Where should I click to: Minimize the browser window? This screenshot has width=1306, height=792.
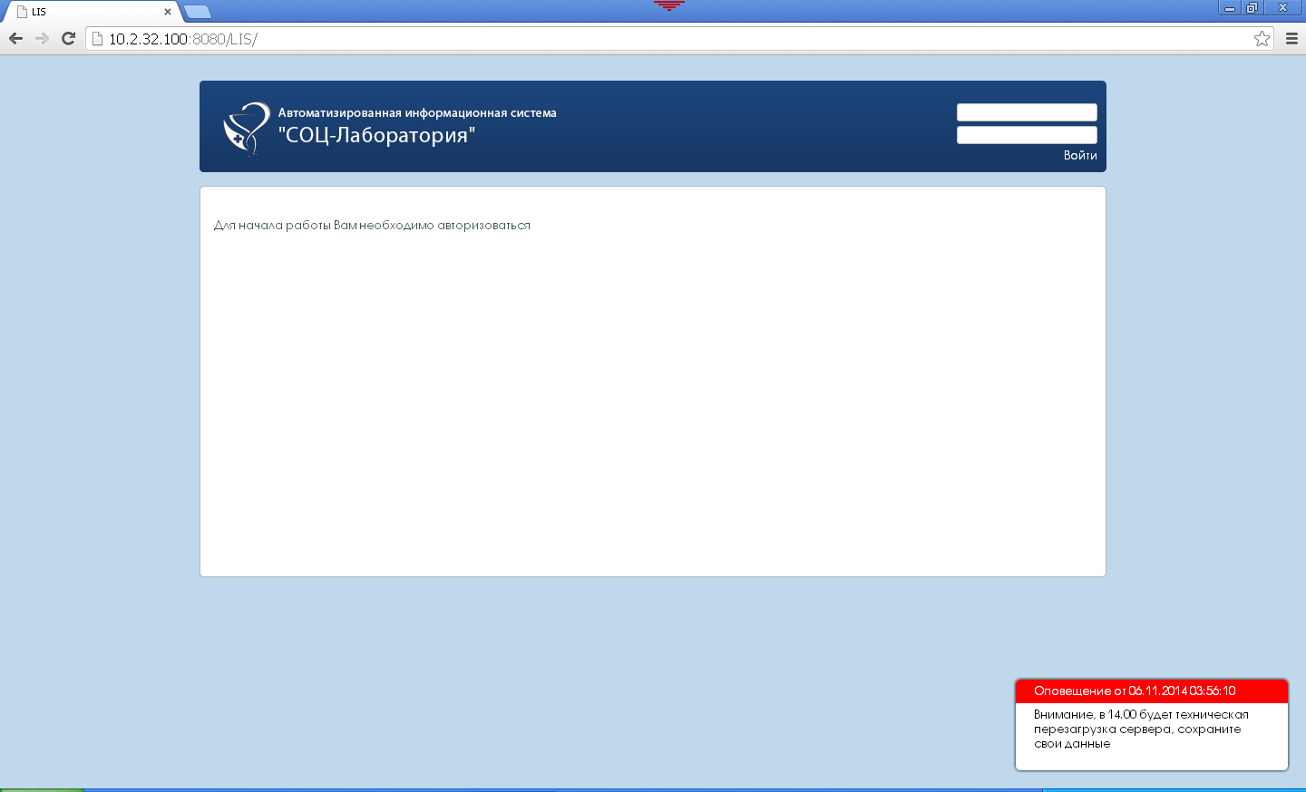(1230, 8)
